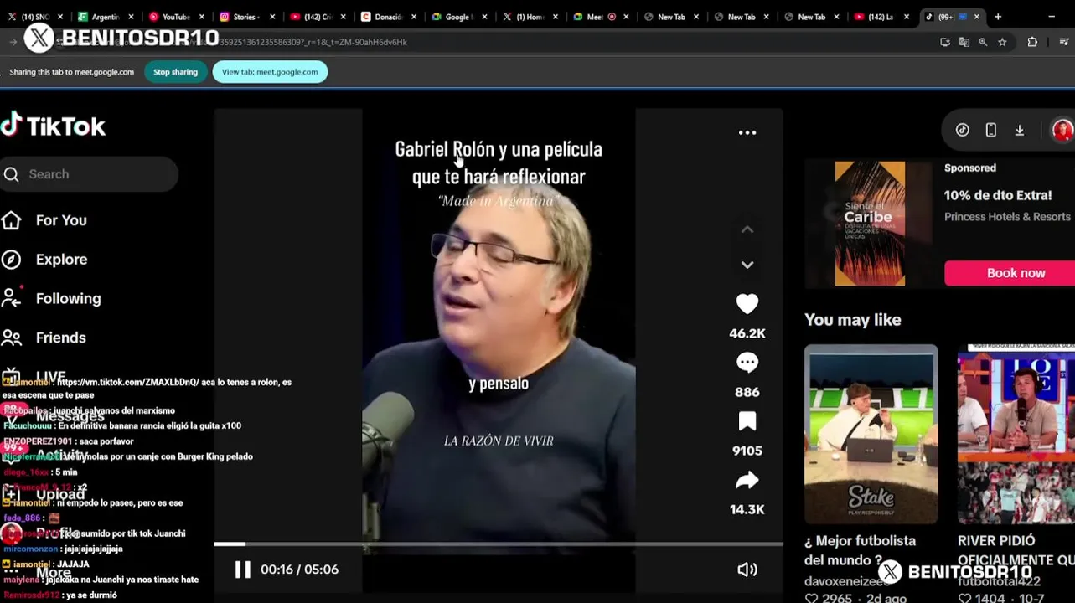Click the 14.3K shares count
Viewport: 1075px width, 603px height.
pyautogui.click(x=747, y=509)
